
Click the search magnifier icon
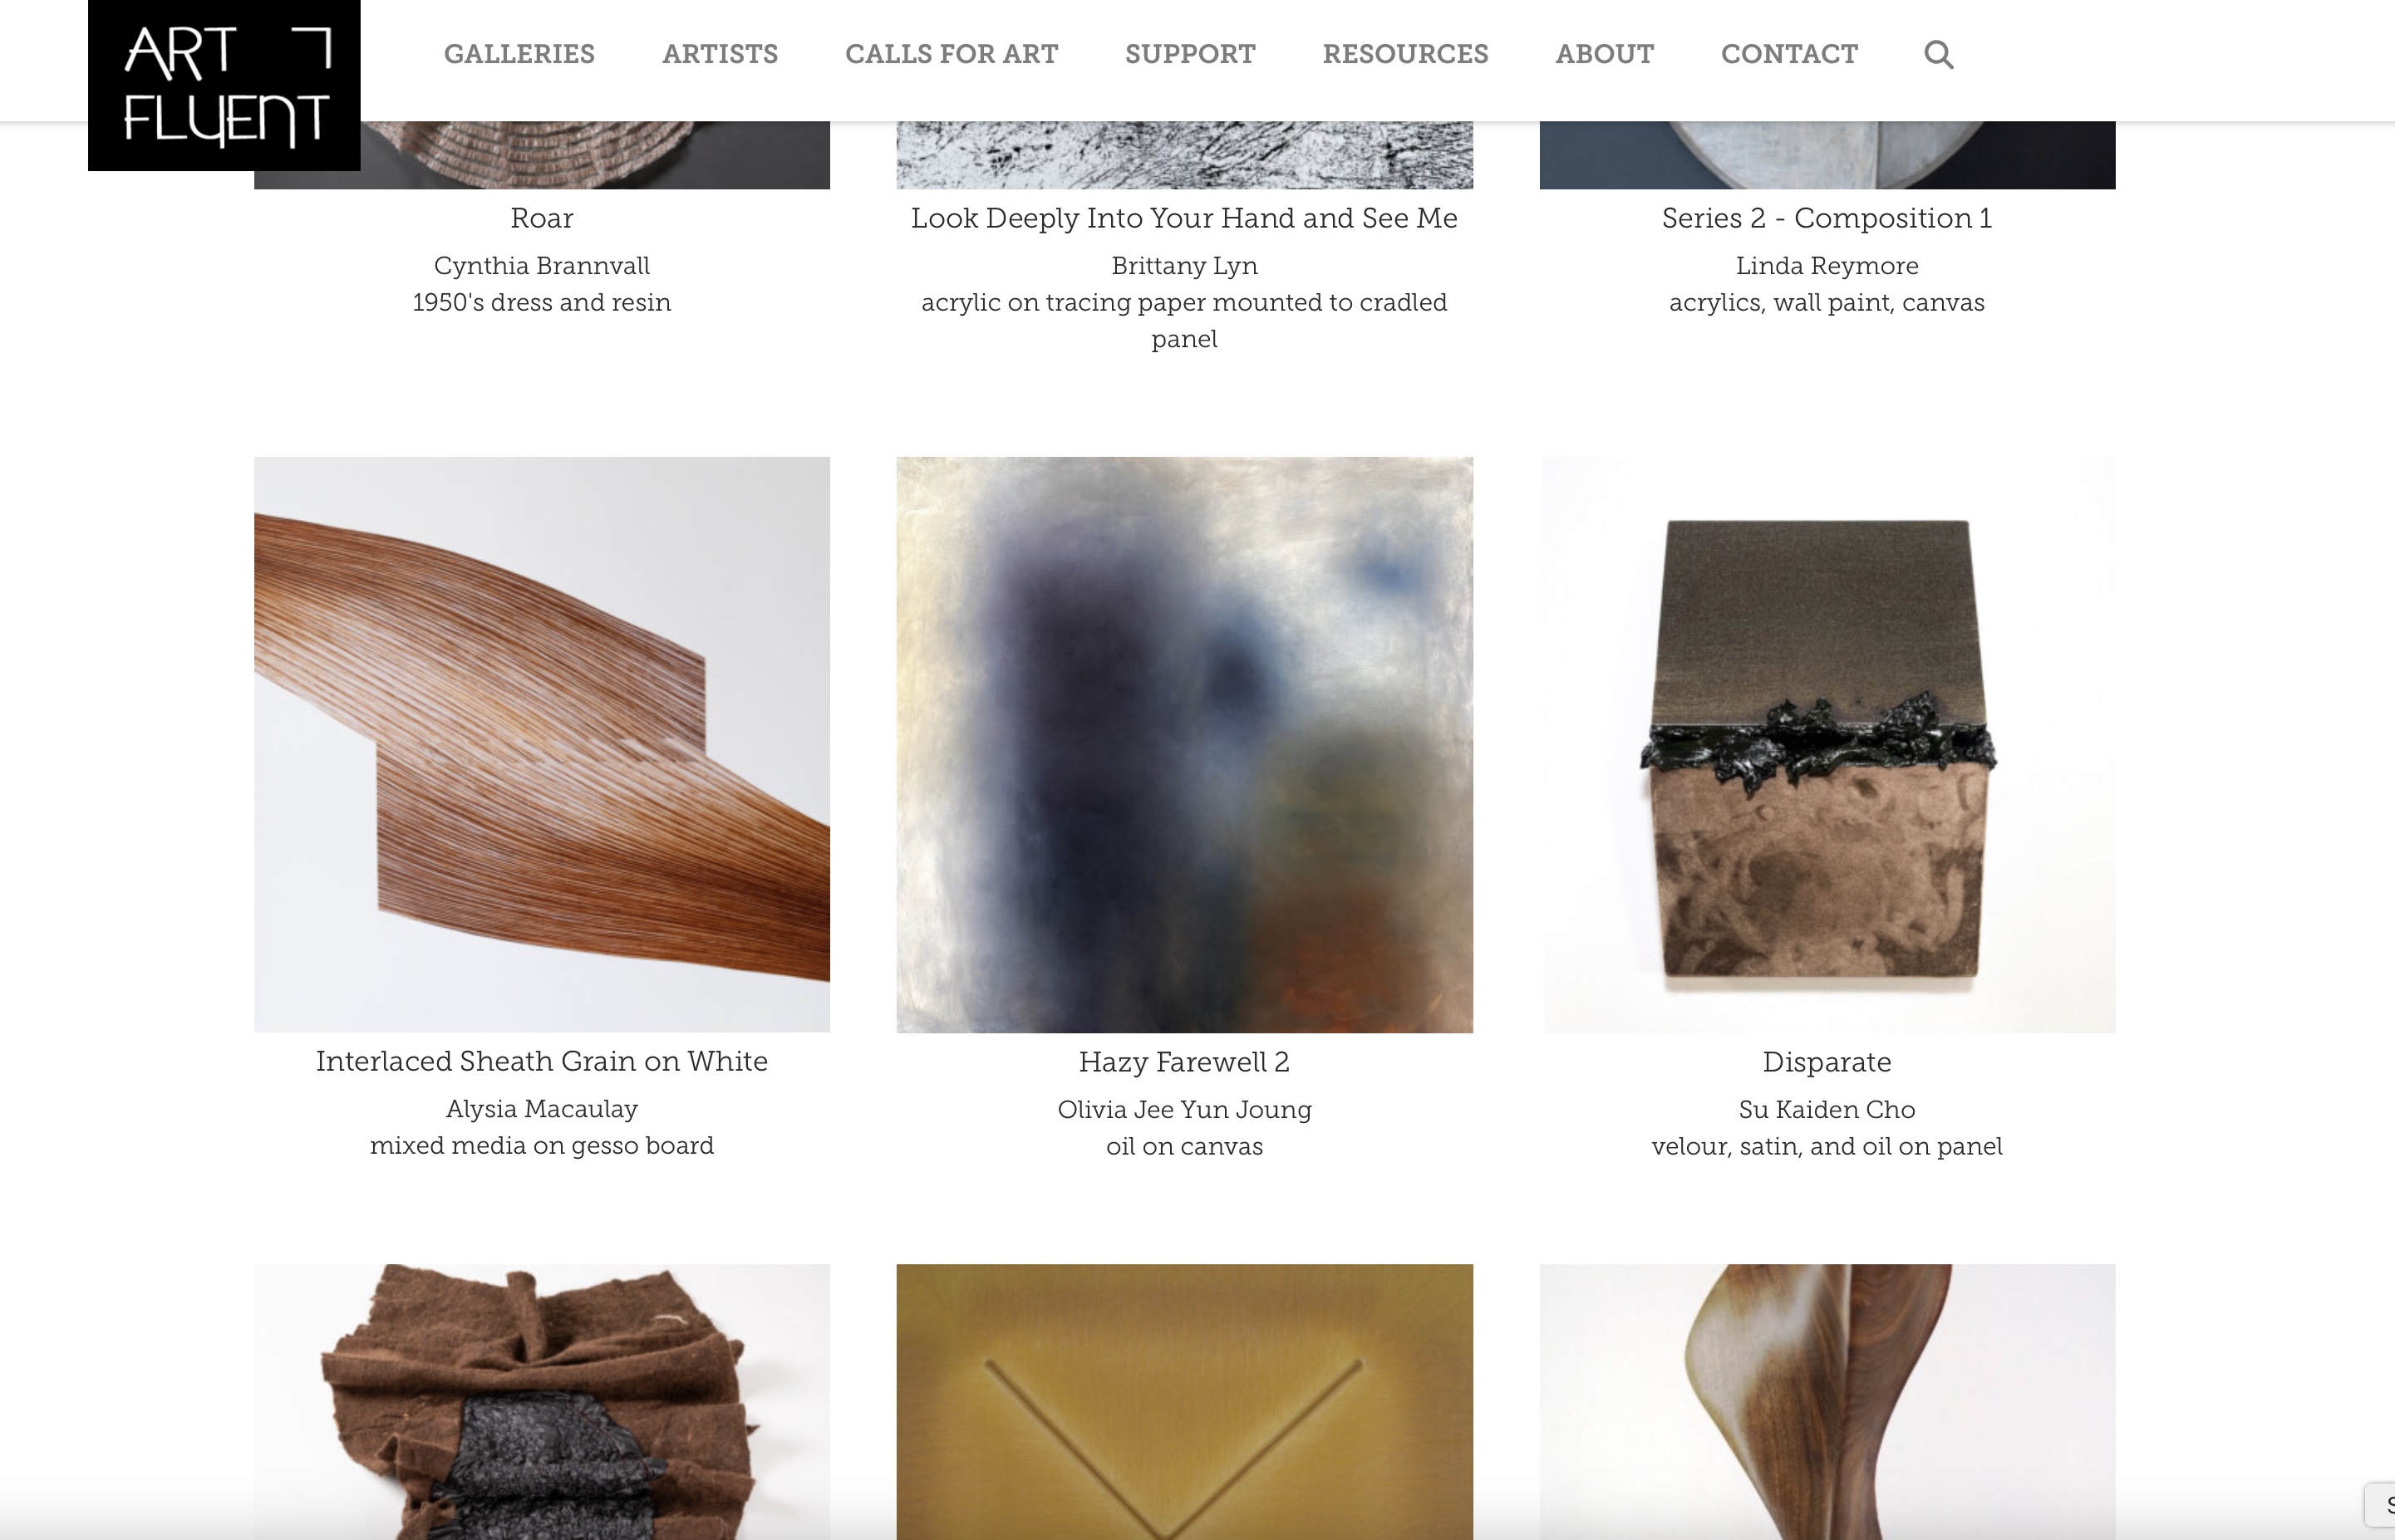(1938, 54)
